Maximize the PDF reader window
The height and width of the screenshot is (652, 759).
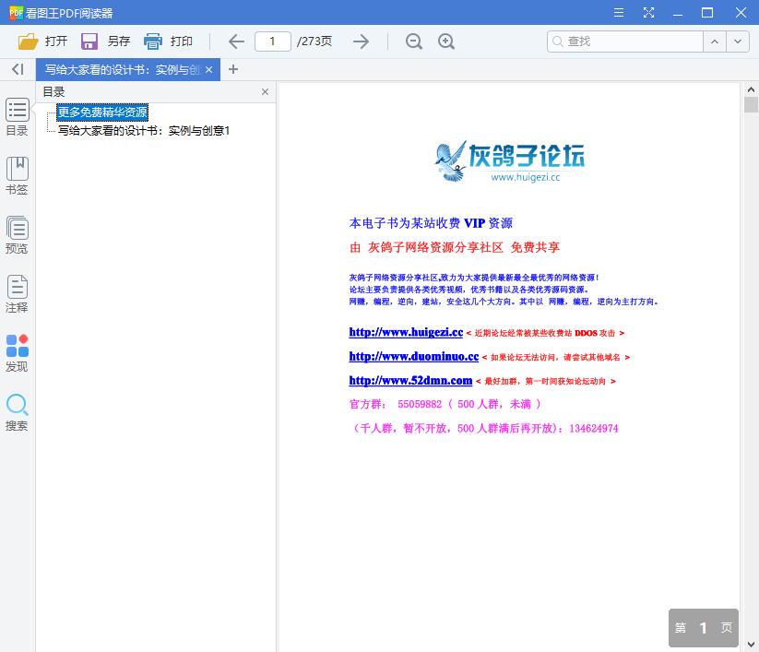[707, 13]
